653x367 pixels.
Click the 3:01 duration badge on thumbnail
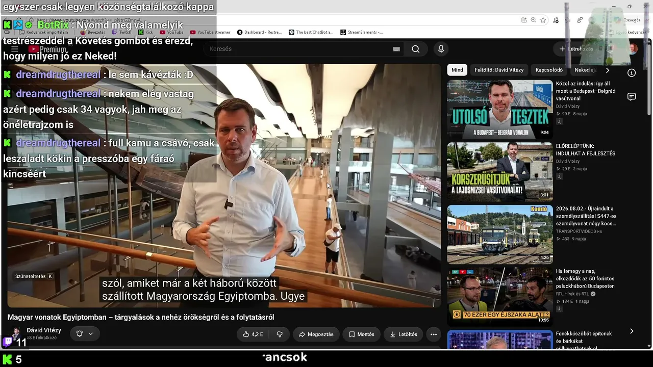pyautogui.click(x=544, y=195)
